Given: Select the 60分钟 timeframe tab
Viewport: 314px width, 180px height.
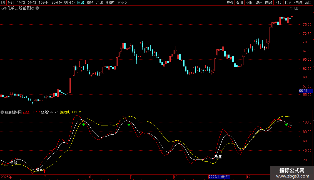Looking at the screenshot, I should (x=69, y=2).
